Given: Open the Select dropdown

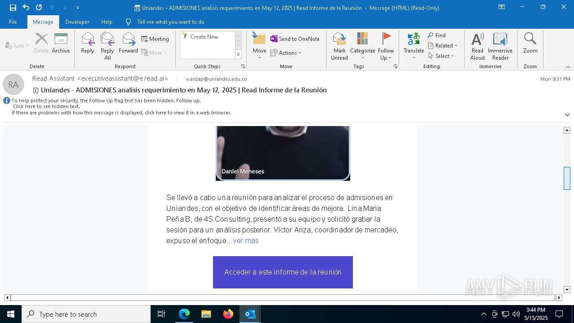Looking at the screenshot, I should [x=441, y=56].
